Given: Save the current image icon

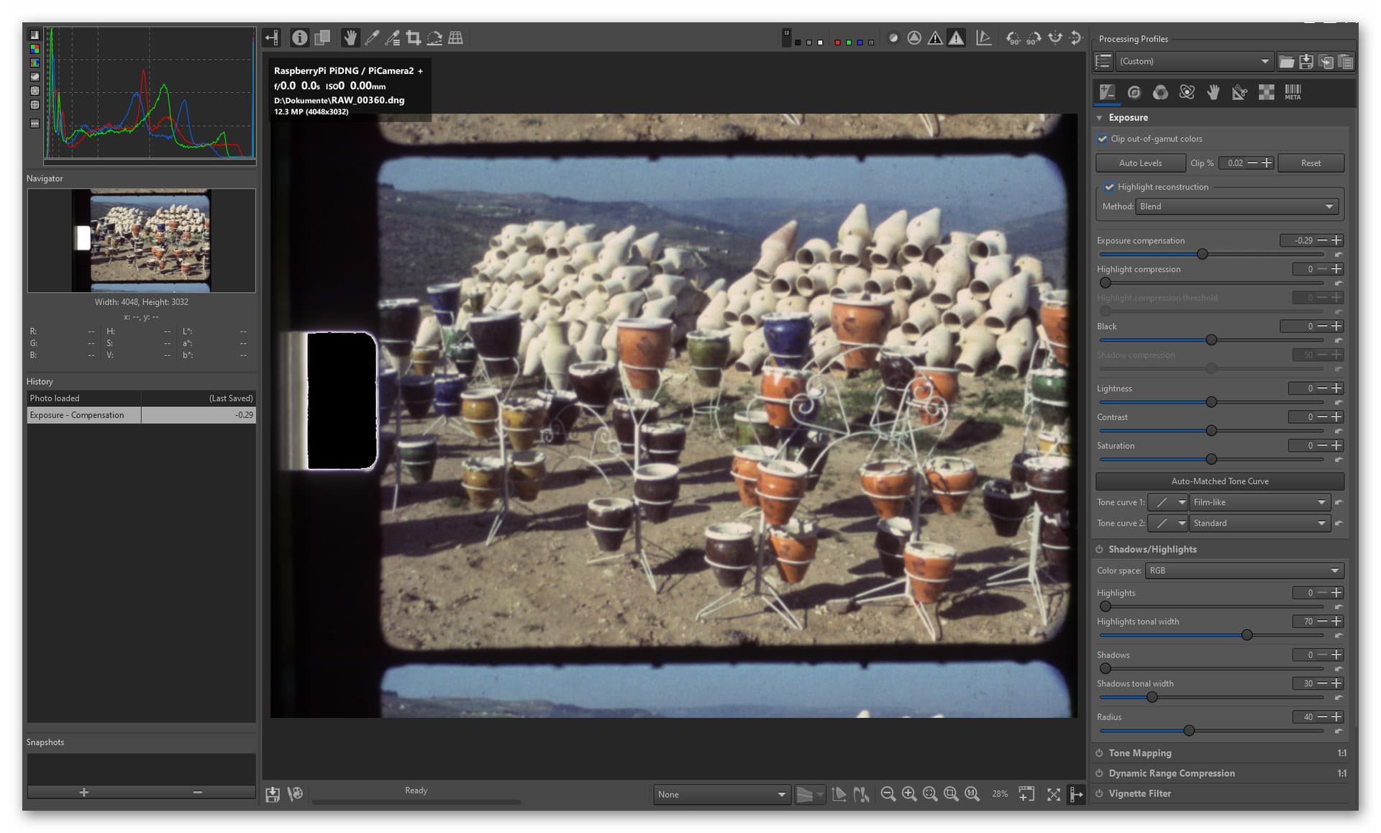Looking at the screenshot, I should point(273,794).
